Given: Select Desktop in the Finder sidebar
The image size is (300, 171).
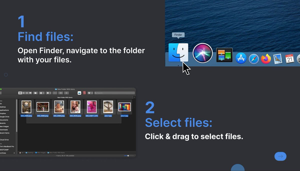Looking at the screenshot, I should [x=6, y=107].
